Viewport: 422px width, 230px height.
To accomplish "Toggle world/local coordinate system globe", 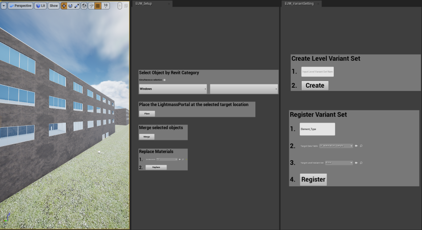I will [x=84, y=6].
